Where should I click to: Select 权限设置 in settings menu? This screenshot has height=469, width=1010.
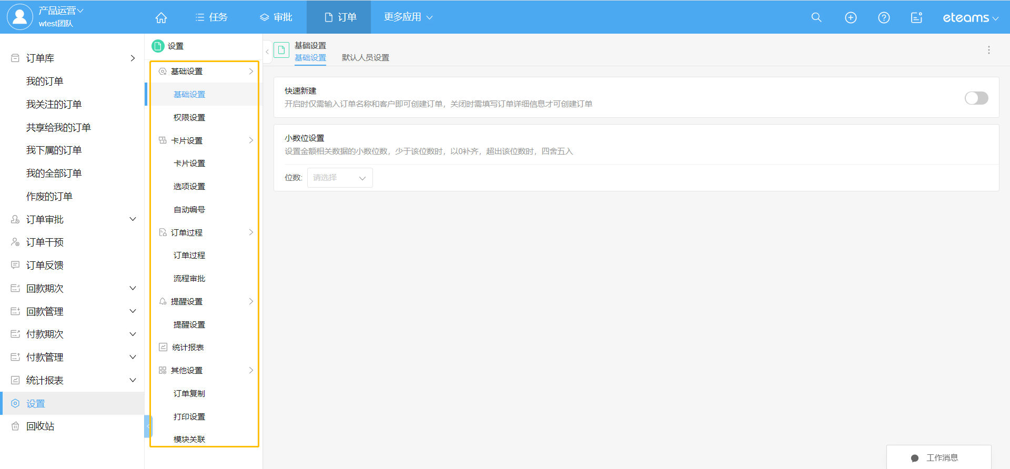point(189,117)
